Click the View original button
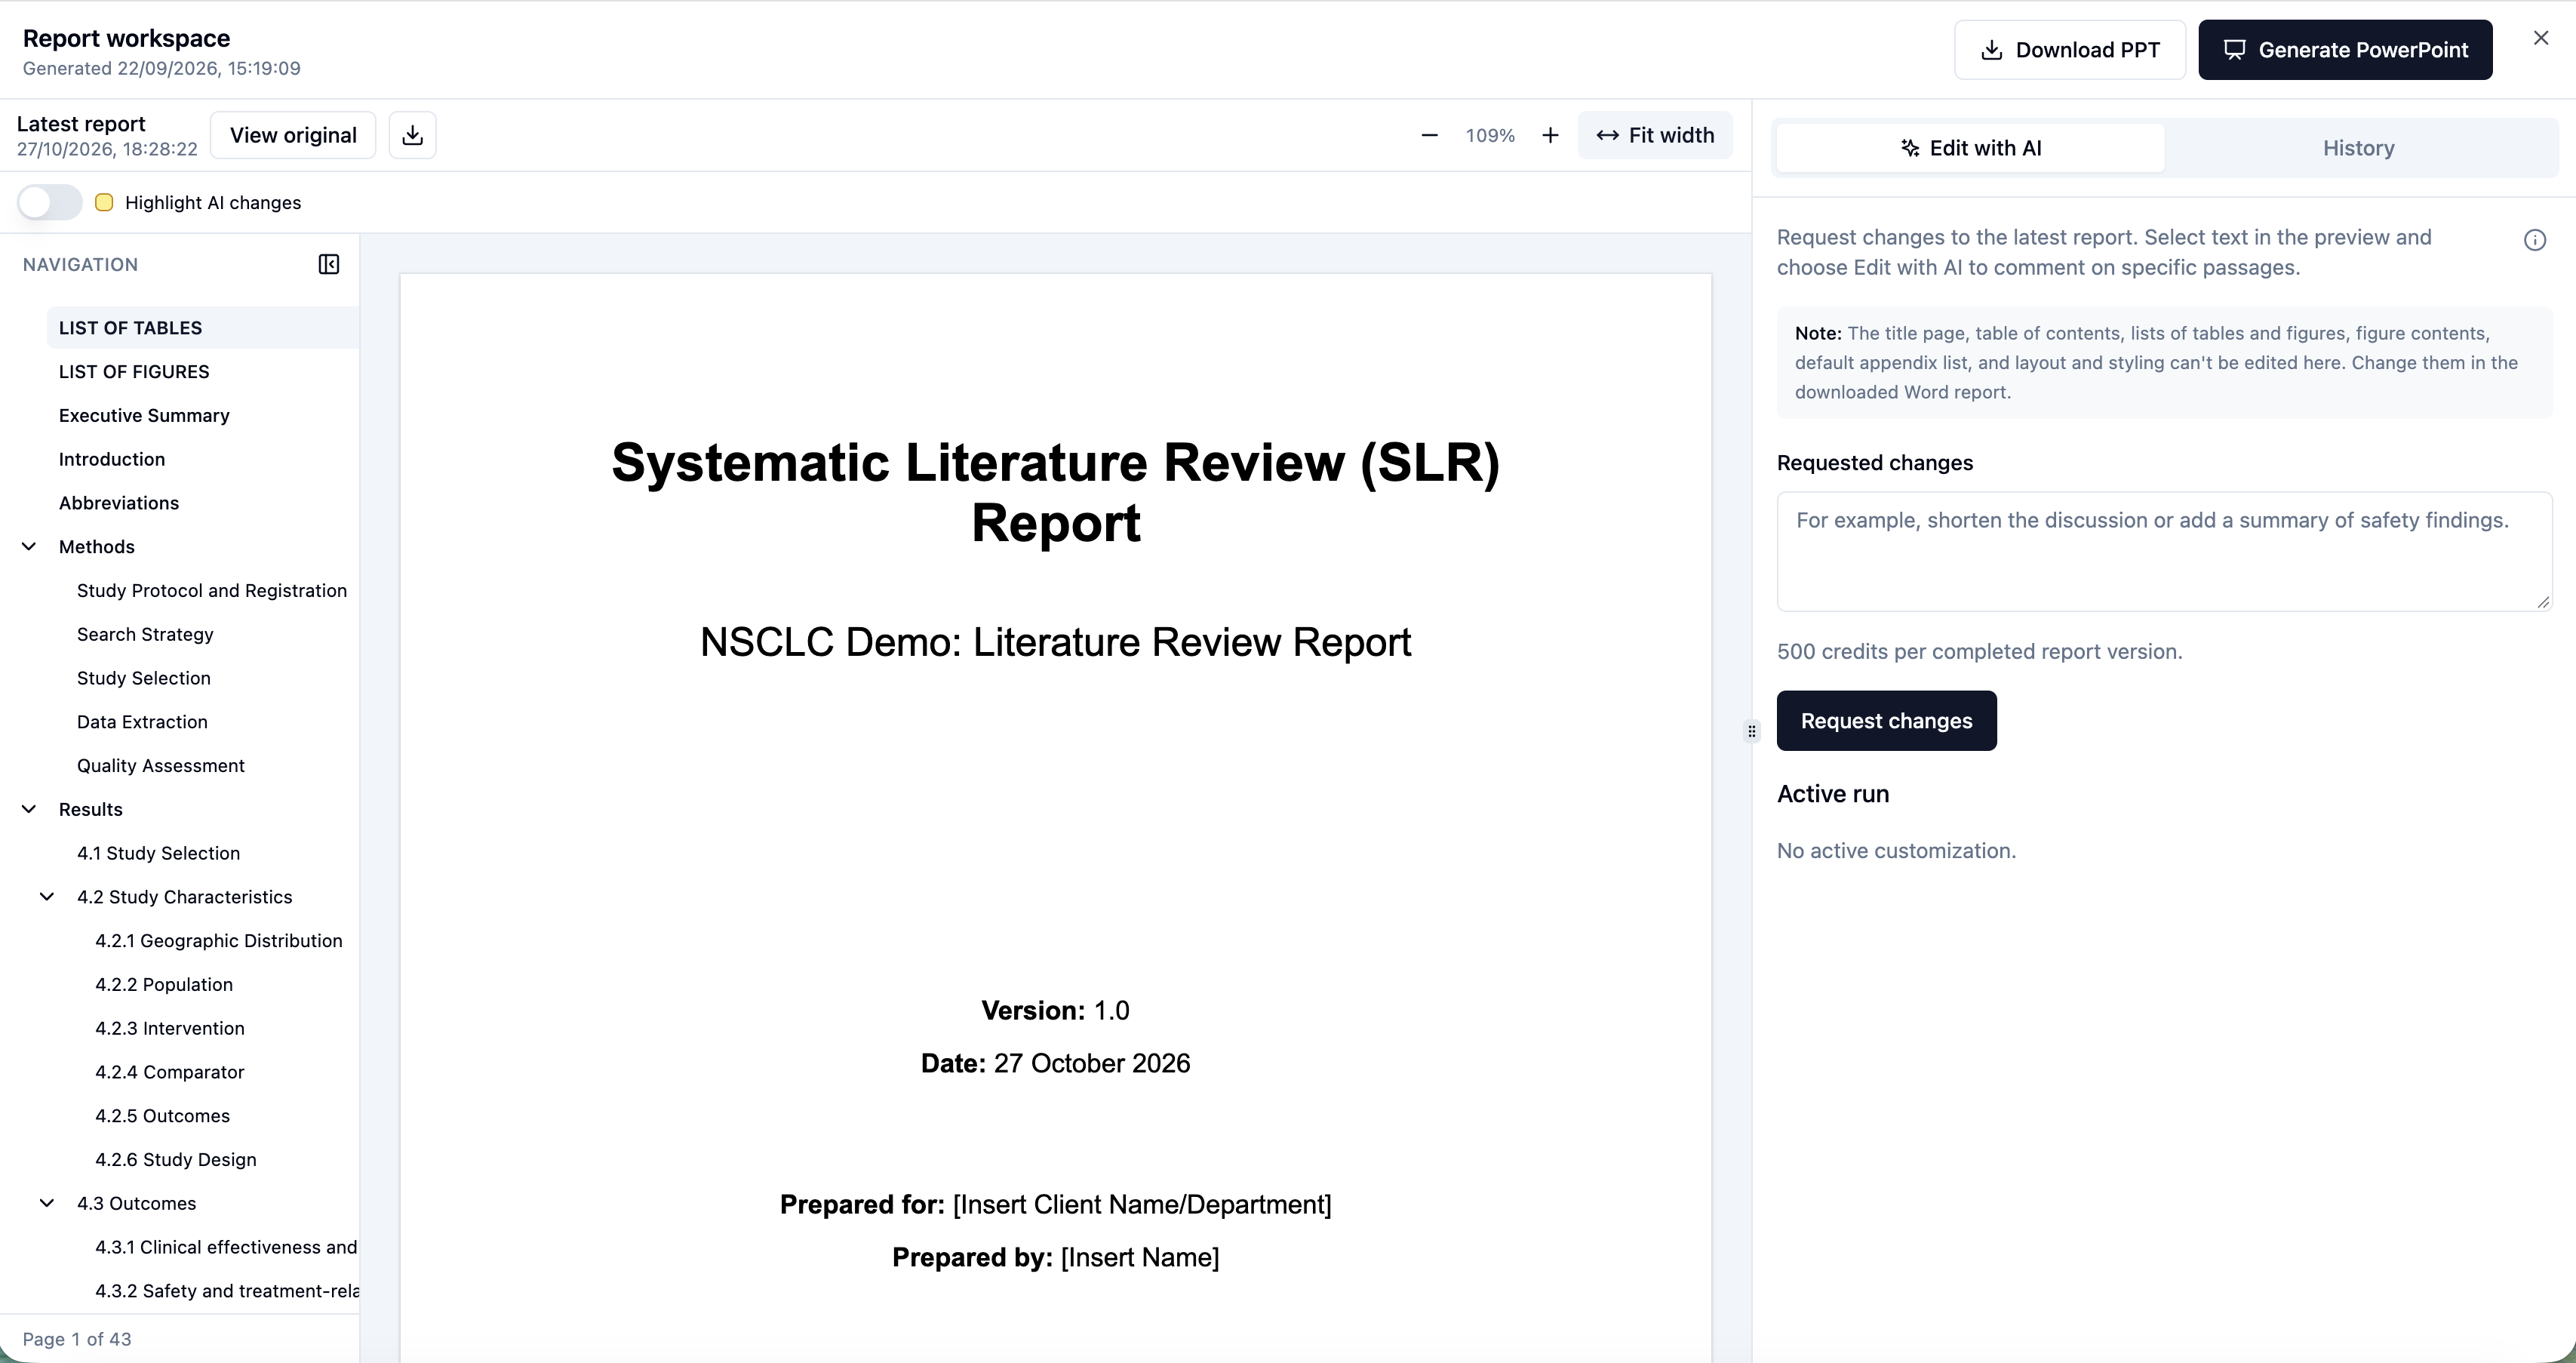The image size is (2576, 1363). pyautogui.click(x=293, y=135)
